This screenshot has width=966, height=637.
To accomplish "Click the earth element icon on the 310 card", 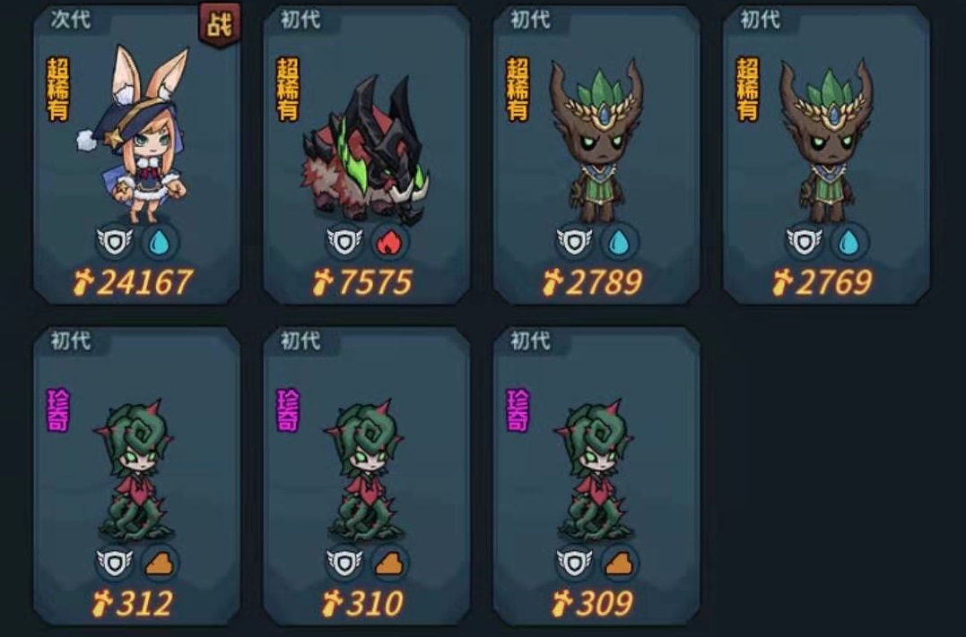I will pos(388,564).
